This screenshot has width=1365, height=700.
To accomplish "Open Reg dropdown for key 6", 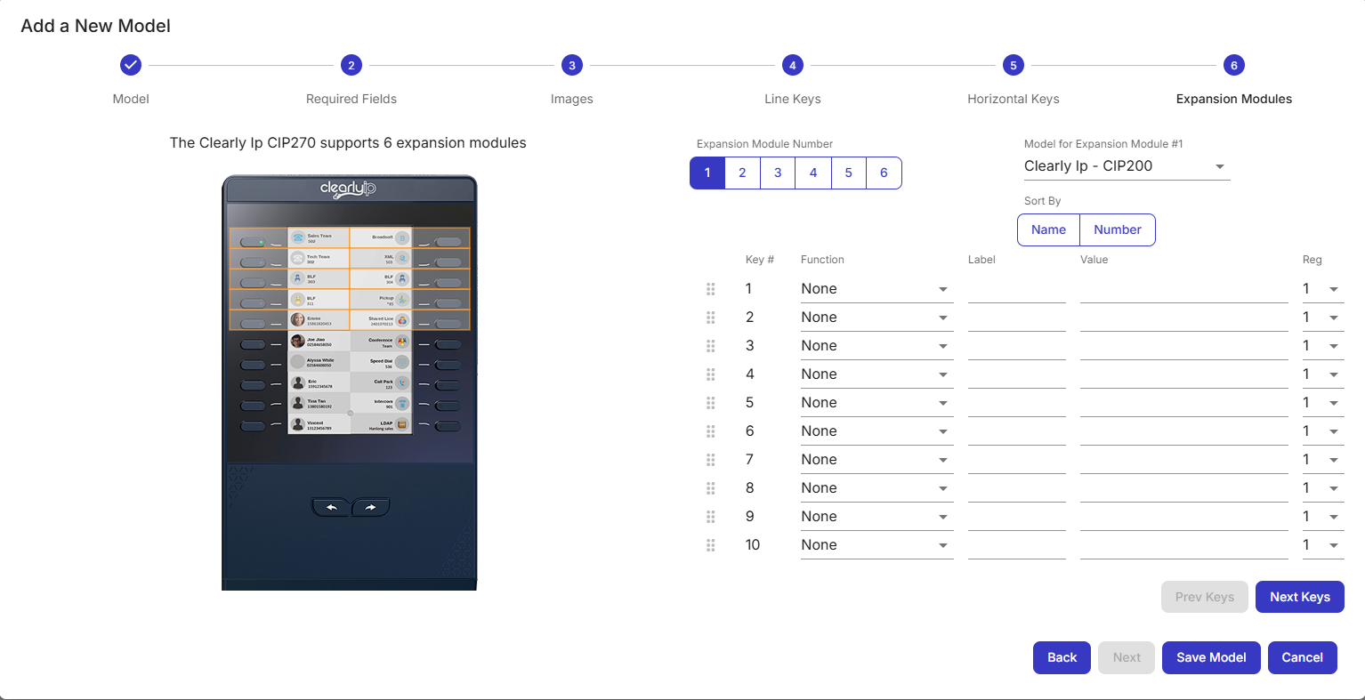I will point(1323,431).
